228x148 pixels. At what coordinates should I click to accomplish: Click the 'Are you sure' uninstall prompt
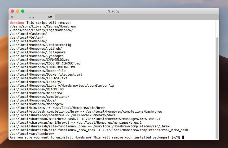95,137
